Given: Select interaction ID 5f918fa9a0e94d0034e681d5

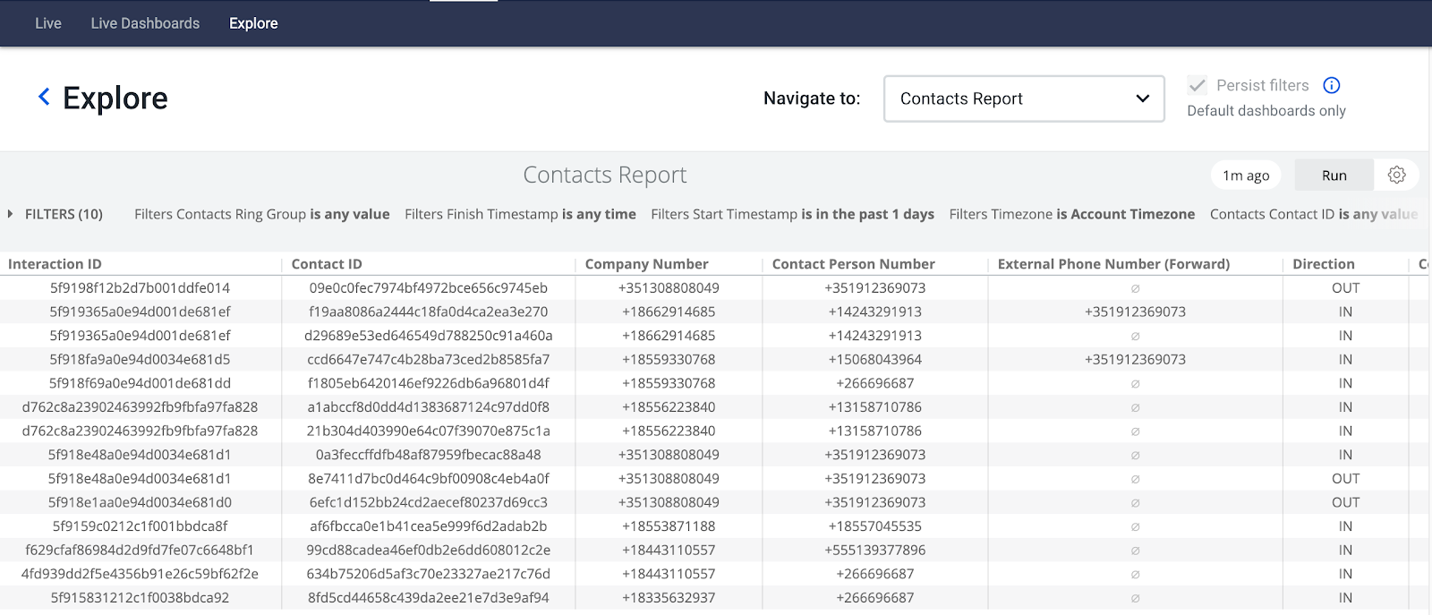Looking at the screenshot, I should pos(140,359).
